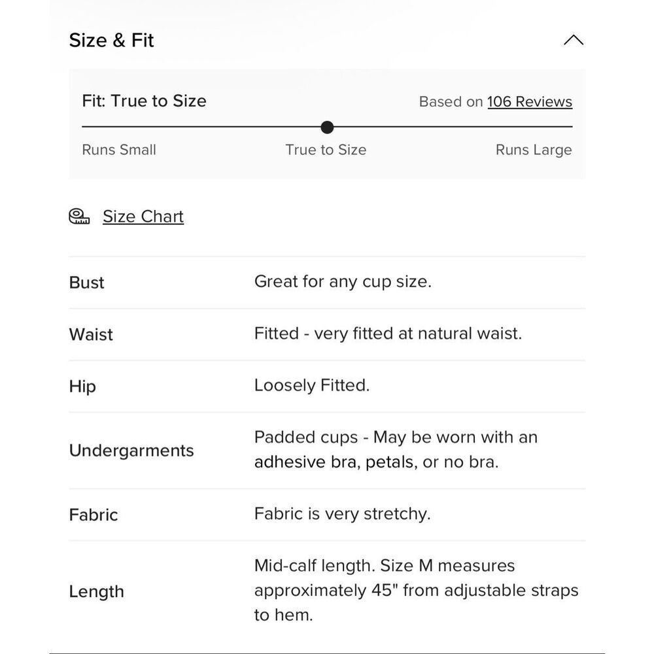
Task: Click the Undergarments row label
Action: [131, 451]
